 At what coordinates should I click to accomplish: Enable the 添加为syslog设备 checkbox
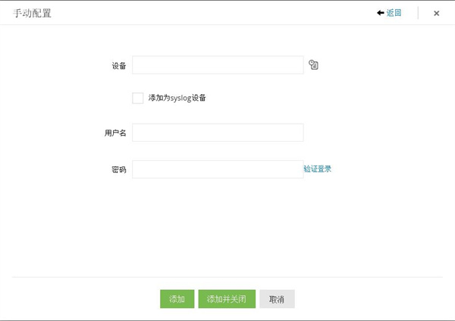click(137, 98)
